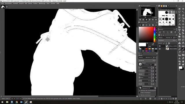Open the Auswahl menu
This screenshot has width=185, height=104.
(15, 3)
